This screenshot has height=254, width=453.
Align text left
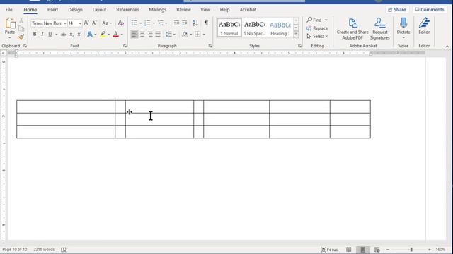[x=134, y=35]
